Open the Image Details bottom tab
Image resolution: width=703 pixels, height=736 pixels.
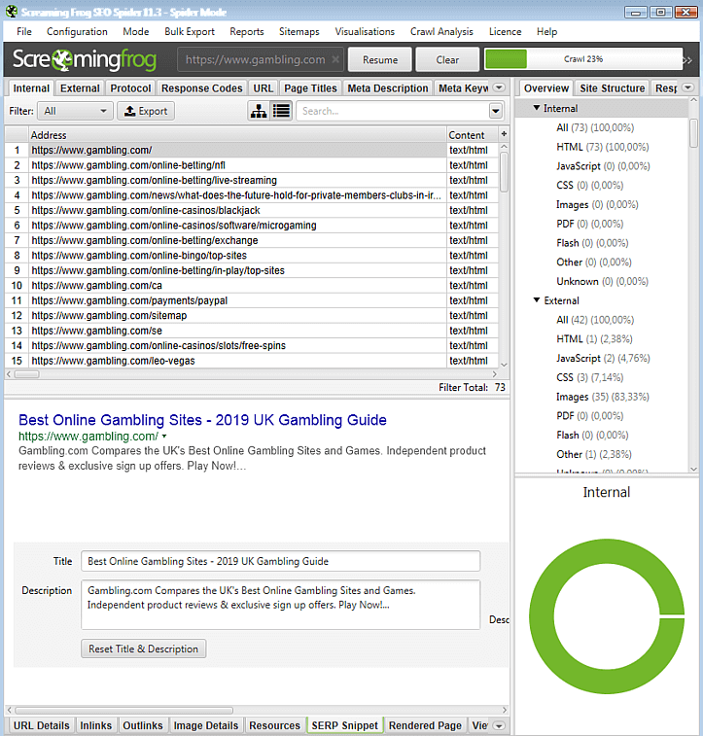click(206, 725)
